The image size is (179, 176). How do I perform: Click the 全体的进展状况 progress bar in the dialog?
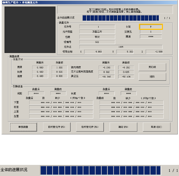point(121,18)
